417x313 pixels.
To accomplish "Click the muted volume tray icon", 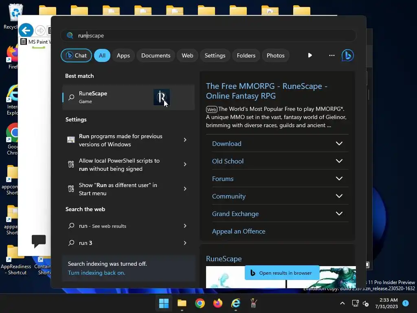I will [366, 303].
